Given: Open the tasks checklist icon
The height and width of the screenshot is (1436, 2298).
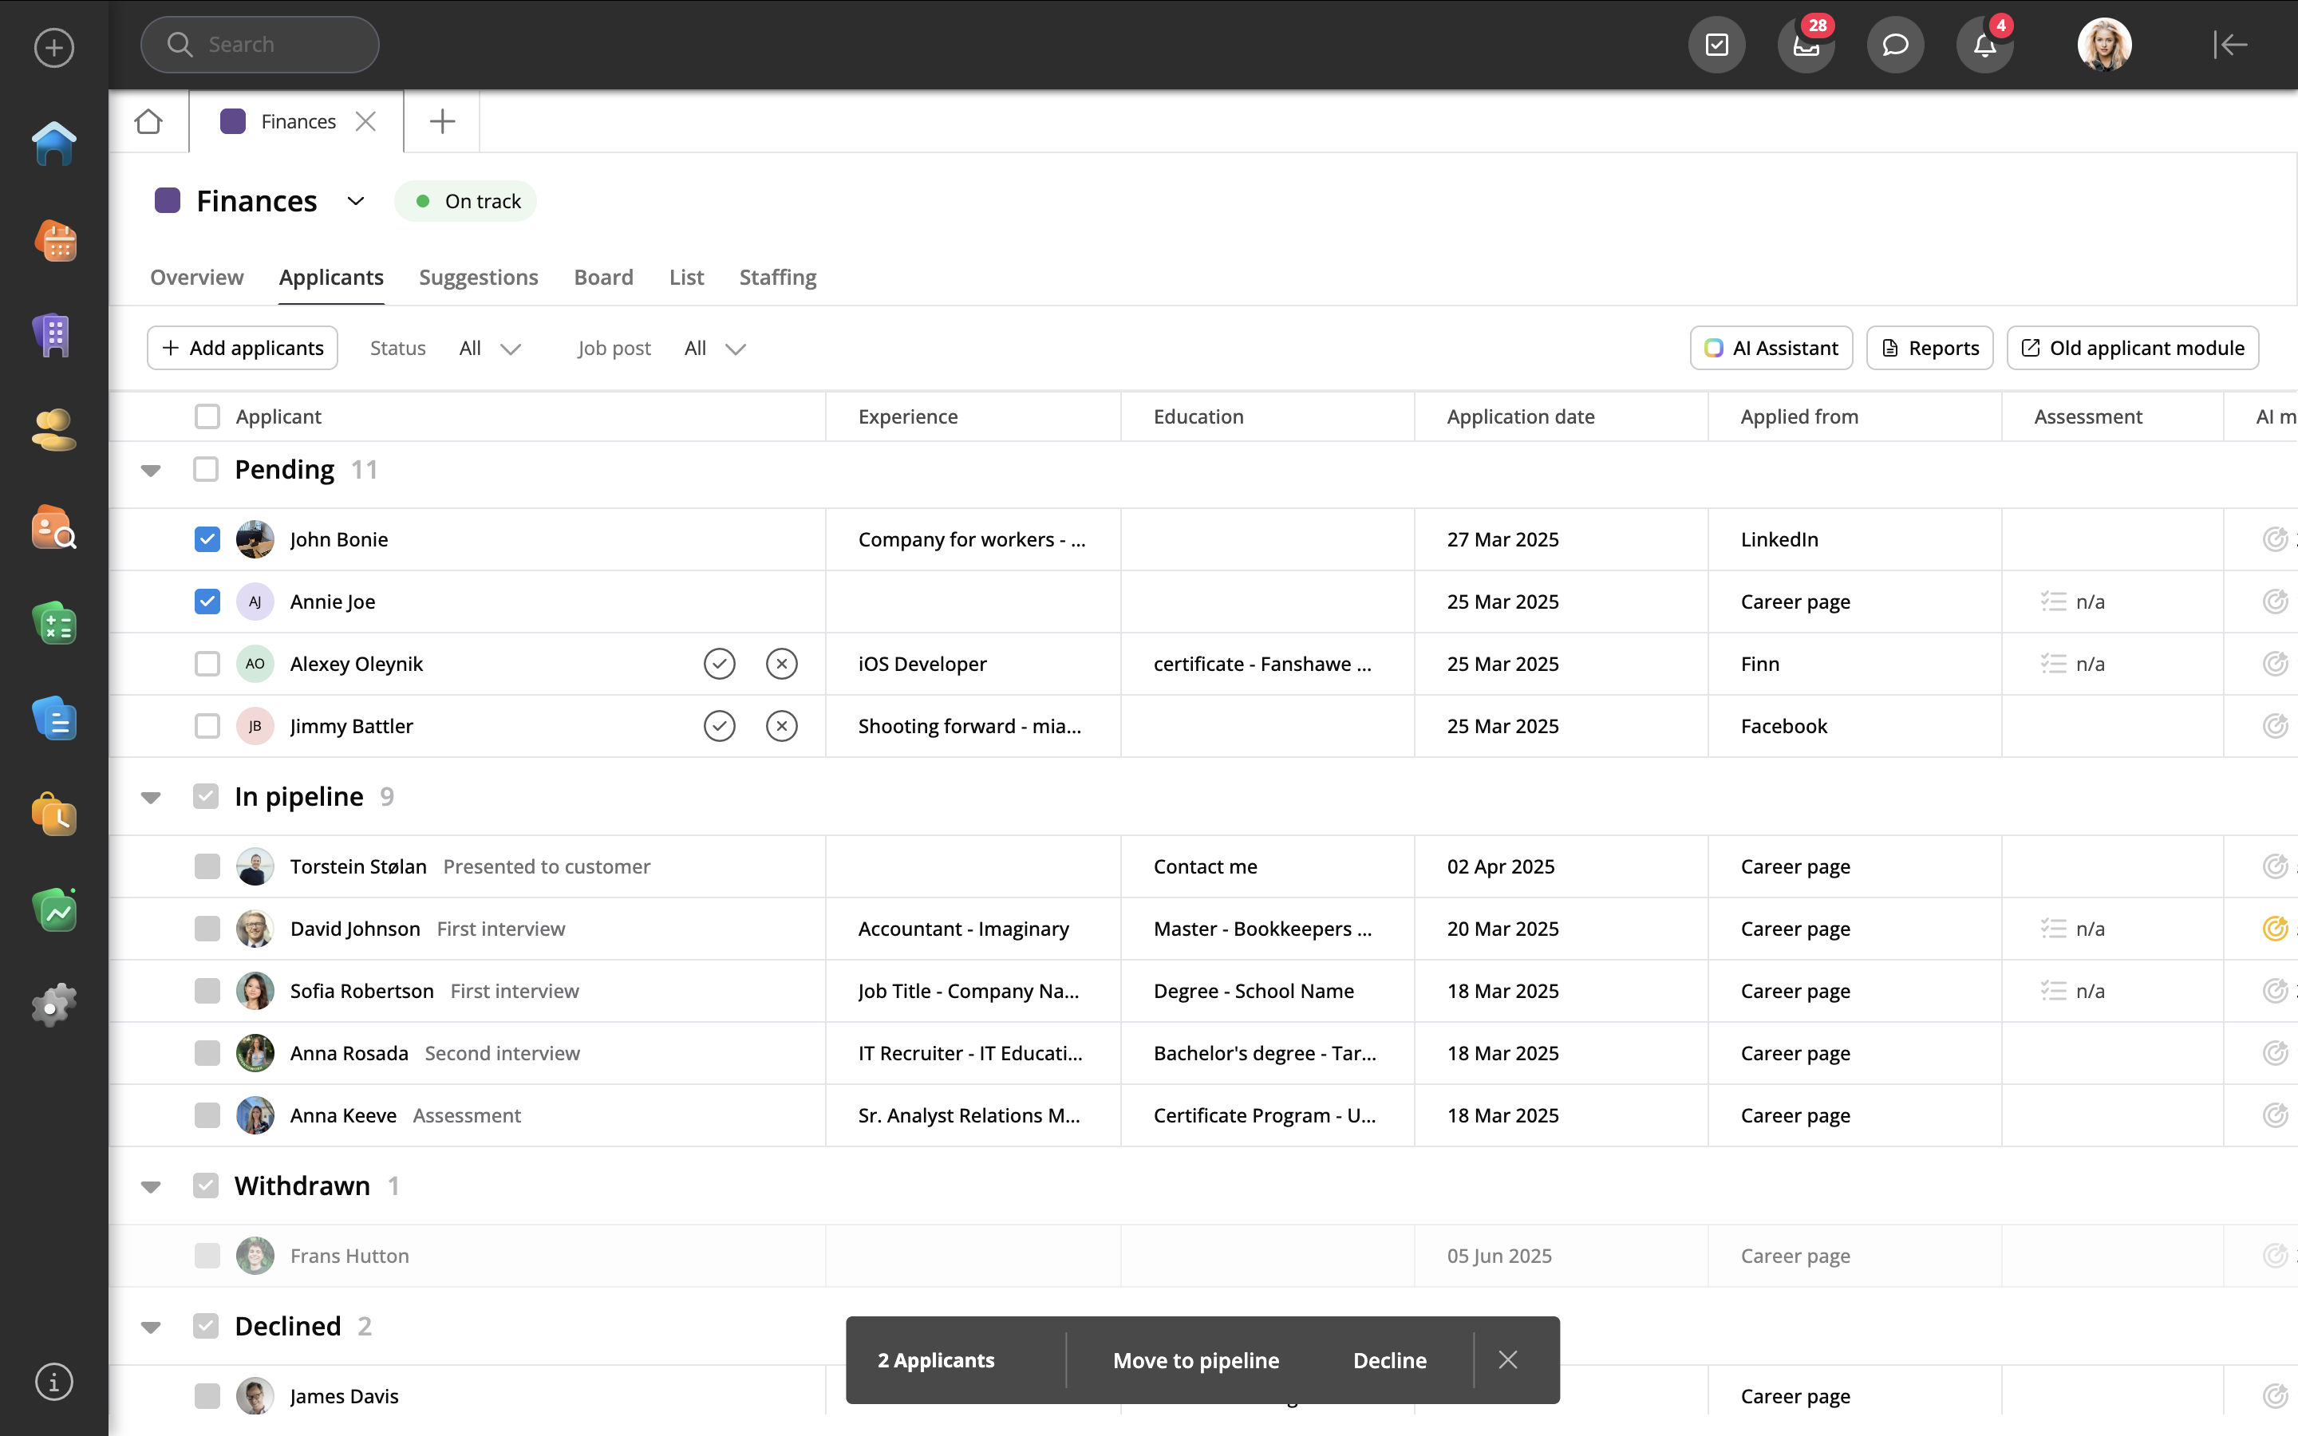Looking at the screenshot, I should pyautogui.click(x=1716, y=45).
